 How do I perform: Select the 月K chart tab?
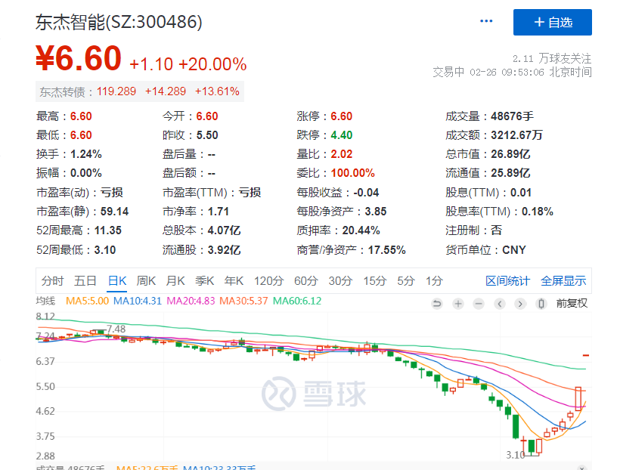[x=175, y=281]
